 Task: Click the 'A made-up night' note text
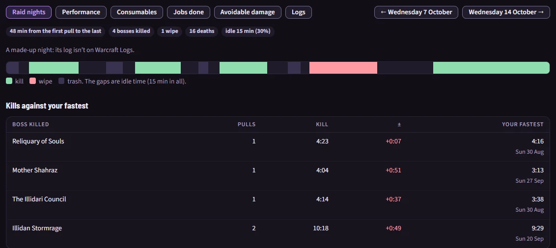tap(70, 50)
